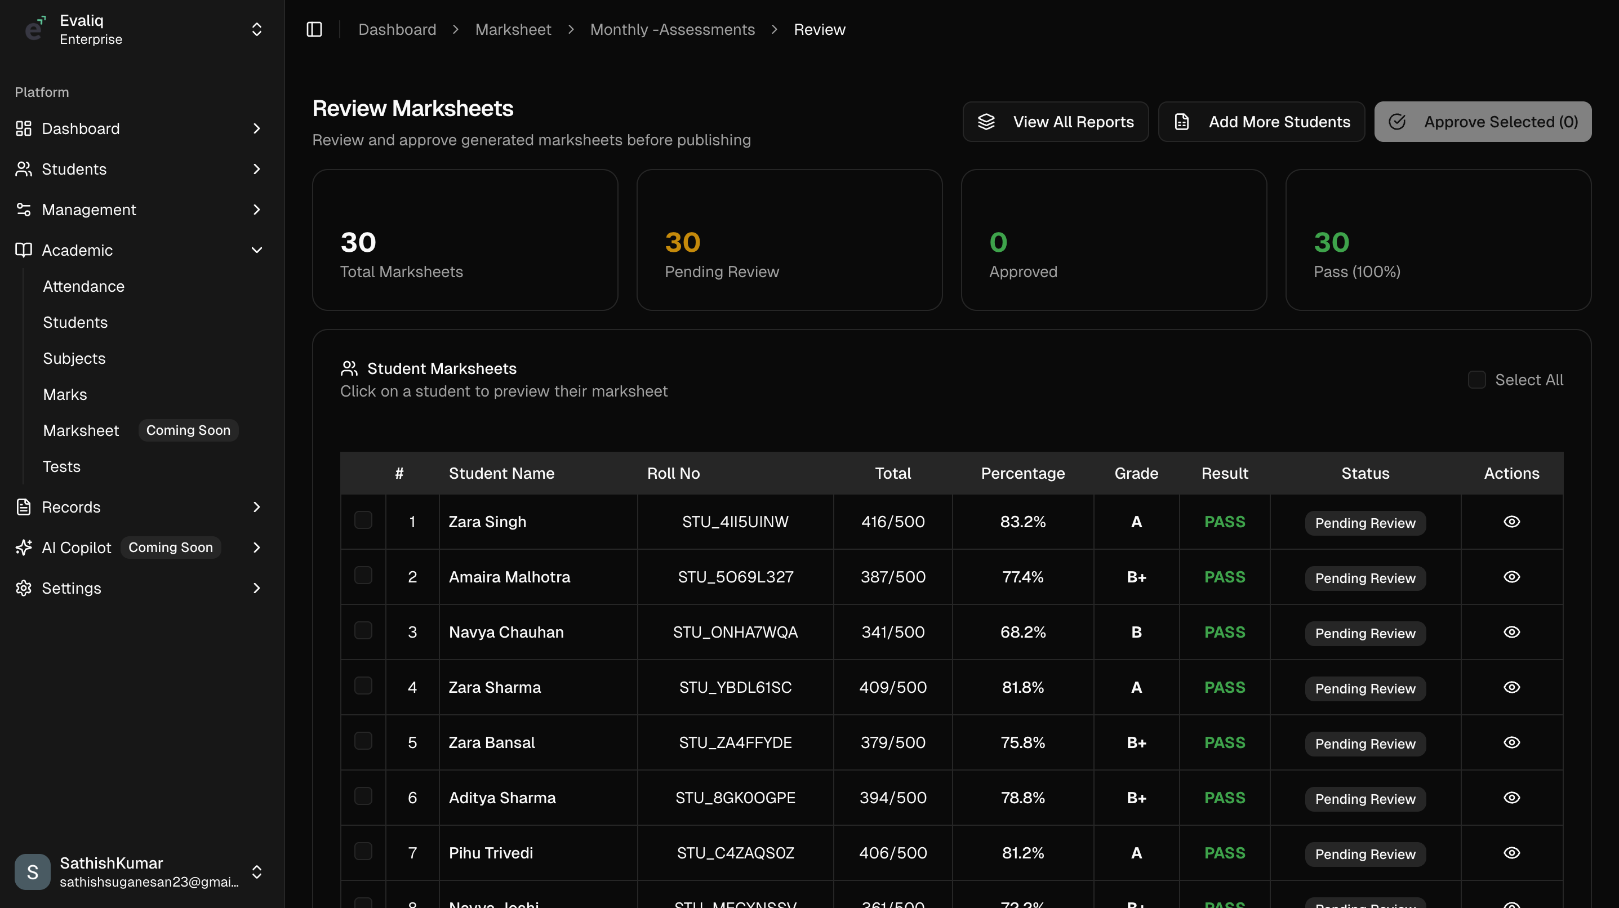Check the Select All checkbox
1619x908 pixels.
1476,380
